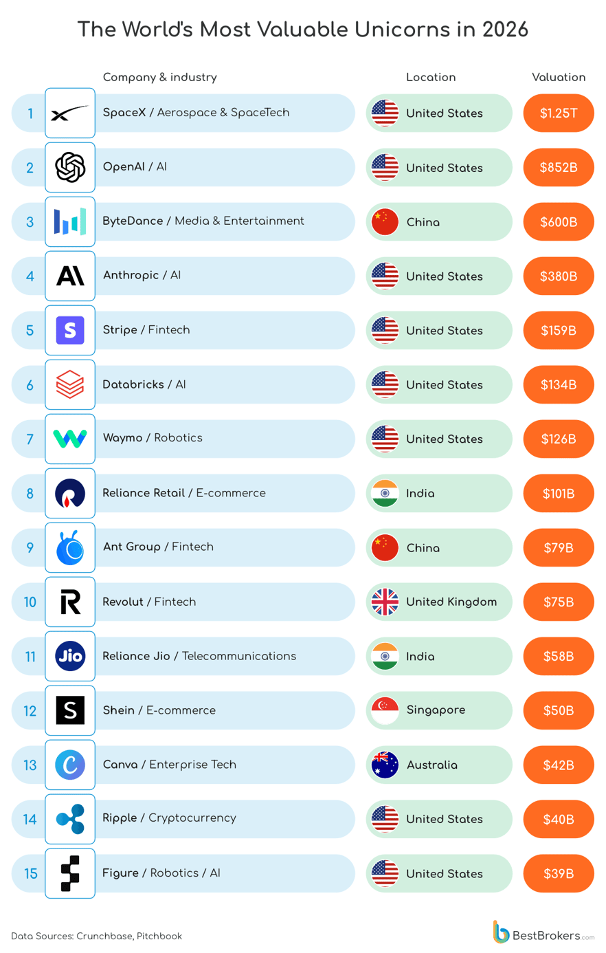Viewport: 606px width, 953px height.
Task: Click the OpenAI logo icon
Action: tap(70, 167)
